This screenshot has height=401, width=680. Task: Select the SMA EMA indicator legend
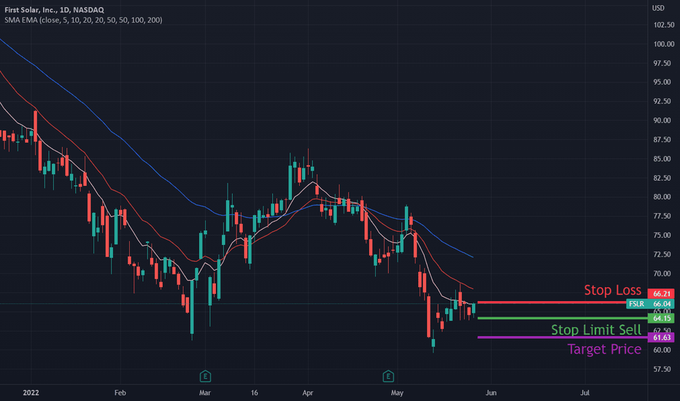83,20
